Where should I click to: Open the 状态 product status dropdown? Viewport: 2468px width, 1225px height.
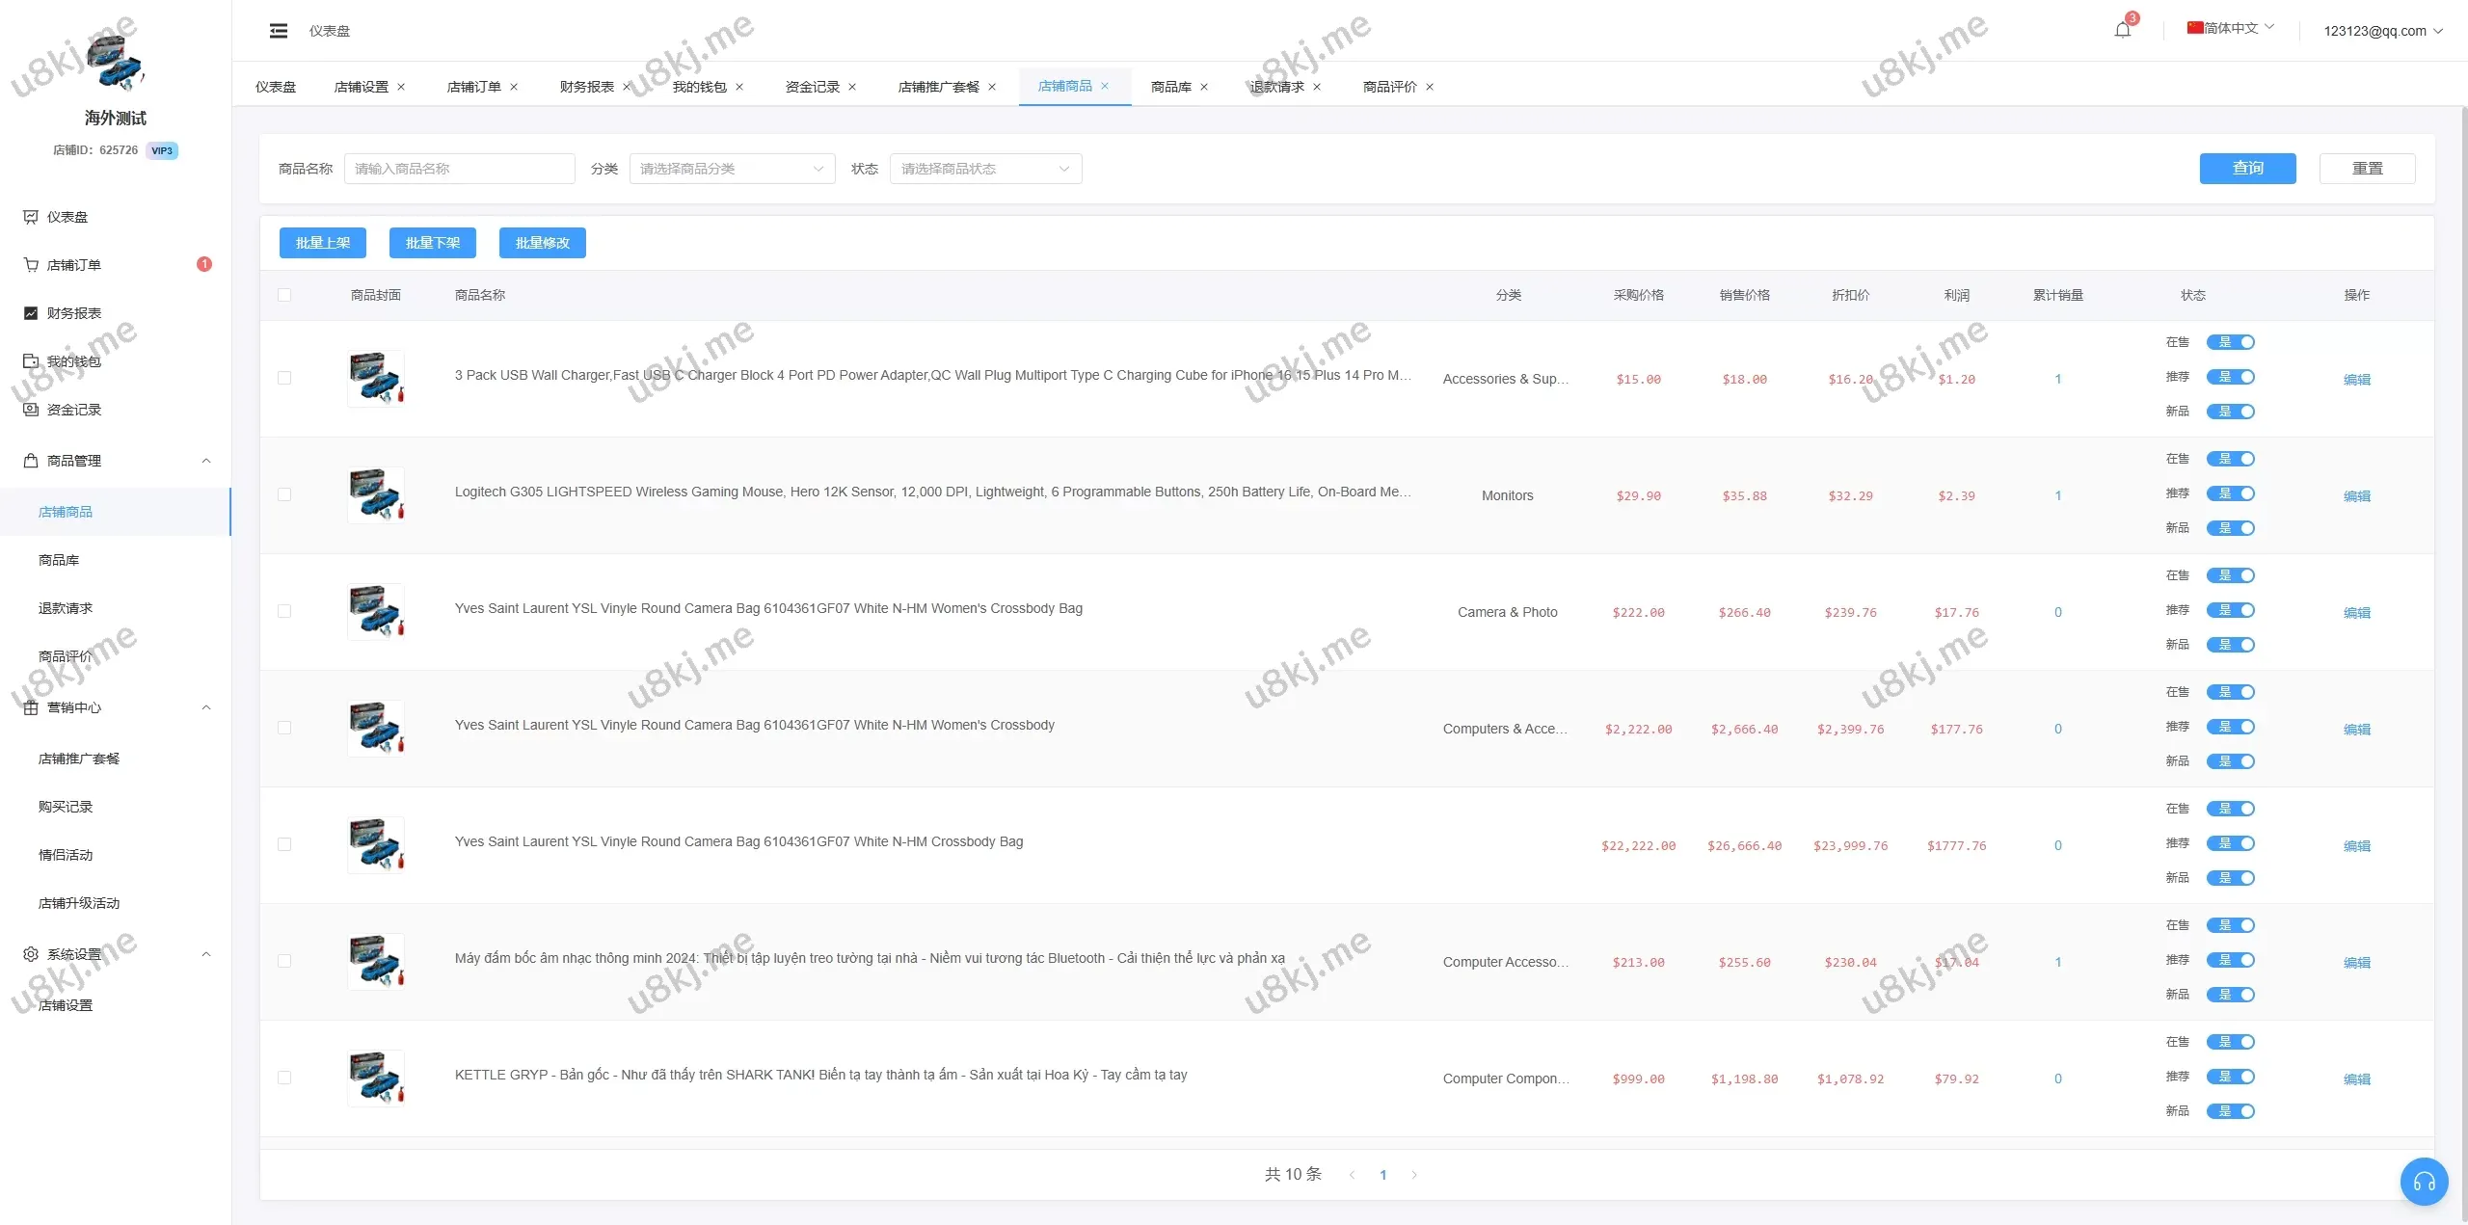pos(985,169)
